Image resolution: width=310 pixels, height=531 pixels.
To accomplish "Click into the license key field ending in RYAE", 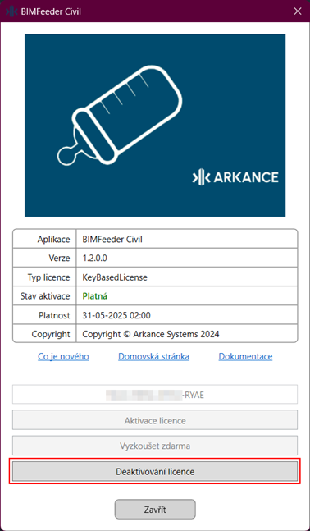I will click(x=155, y=394).
